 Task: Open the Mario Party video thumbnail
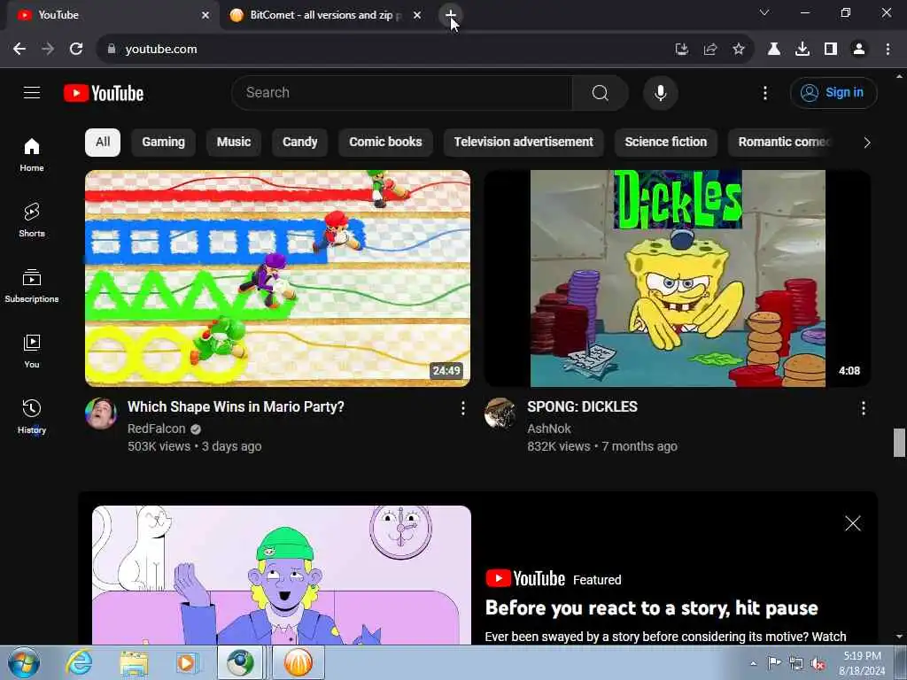pos(277,278)
